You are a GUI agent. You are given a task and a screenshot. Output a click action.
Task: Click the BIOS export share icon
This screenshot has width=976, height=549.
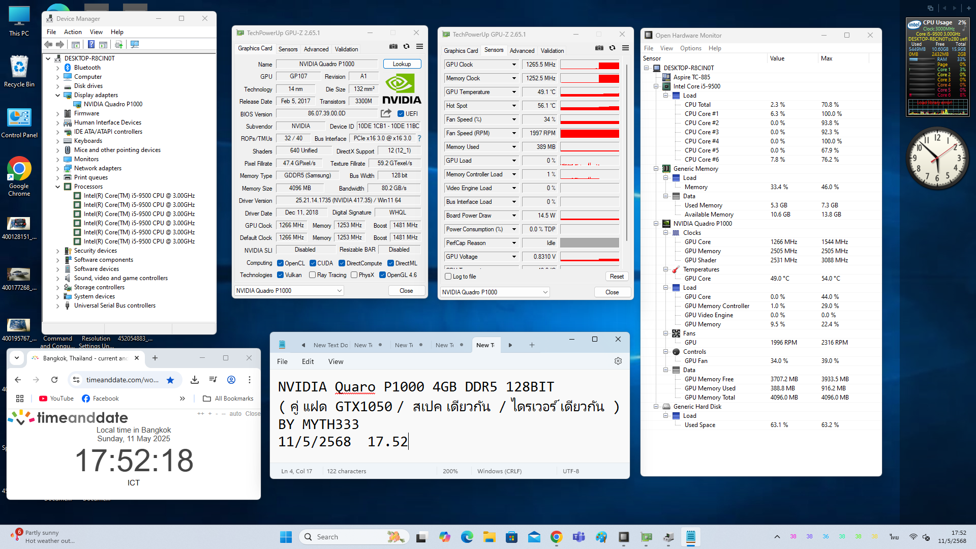386,113
